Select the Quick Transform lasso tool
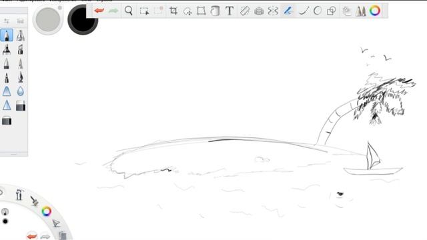The image size is (427, 240). click(187, 11)
